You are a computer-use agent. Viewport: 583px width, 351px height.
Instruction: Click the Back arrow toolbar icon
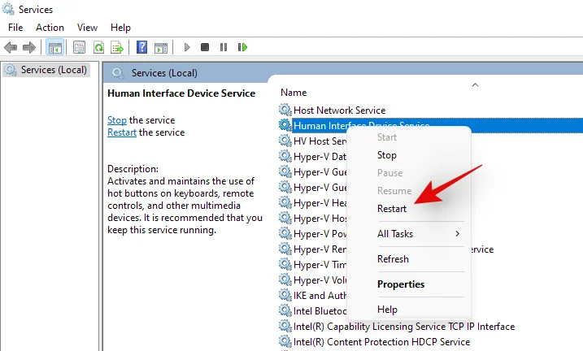coord(11,47)
